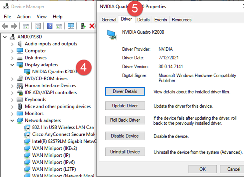Screen dimensions: 244x177
Task: Click the Show action pane toolbar icon
Action: point(59,26)
